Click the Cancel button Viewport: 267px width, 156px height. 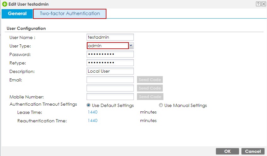253,151
